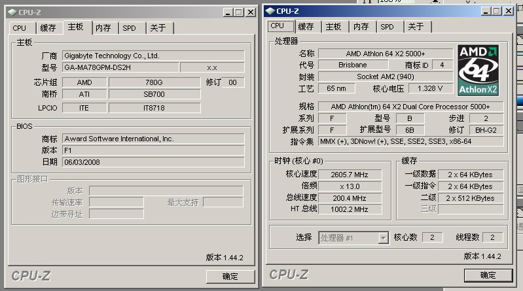The width and height of the screenshot is (523, 291).
Task: Click the instruction set MMX field
Action: click(411, 141)
